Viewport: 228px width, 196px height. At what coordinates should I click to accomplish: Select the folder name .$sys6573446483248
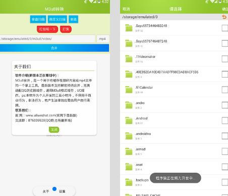[x=151, y=26]
